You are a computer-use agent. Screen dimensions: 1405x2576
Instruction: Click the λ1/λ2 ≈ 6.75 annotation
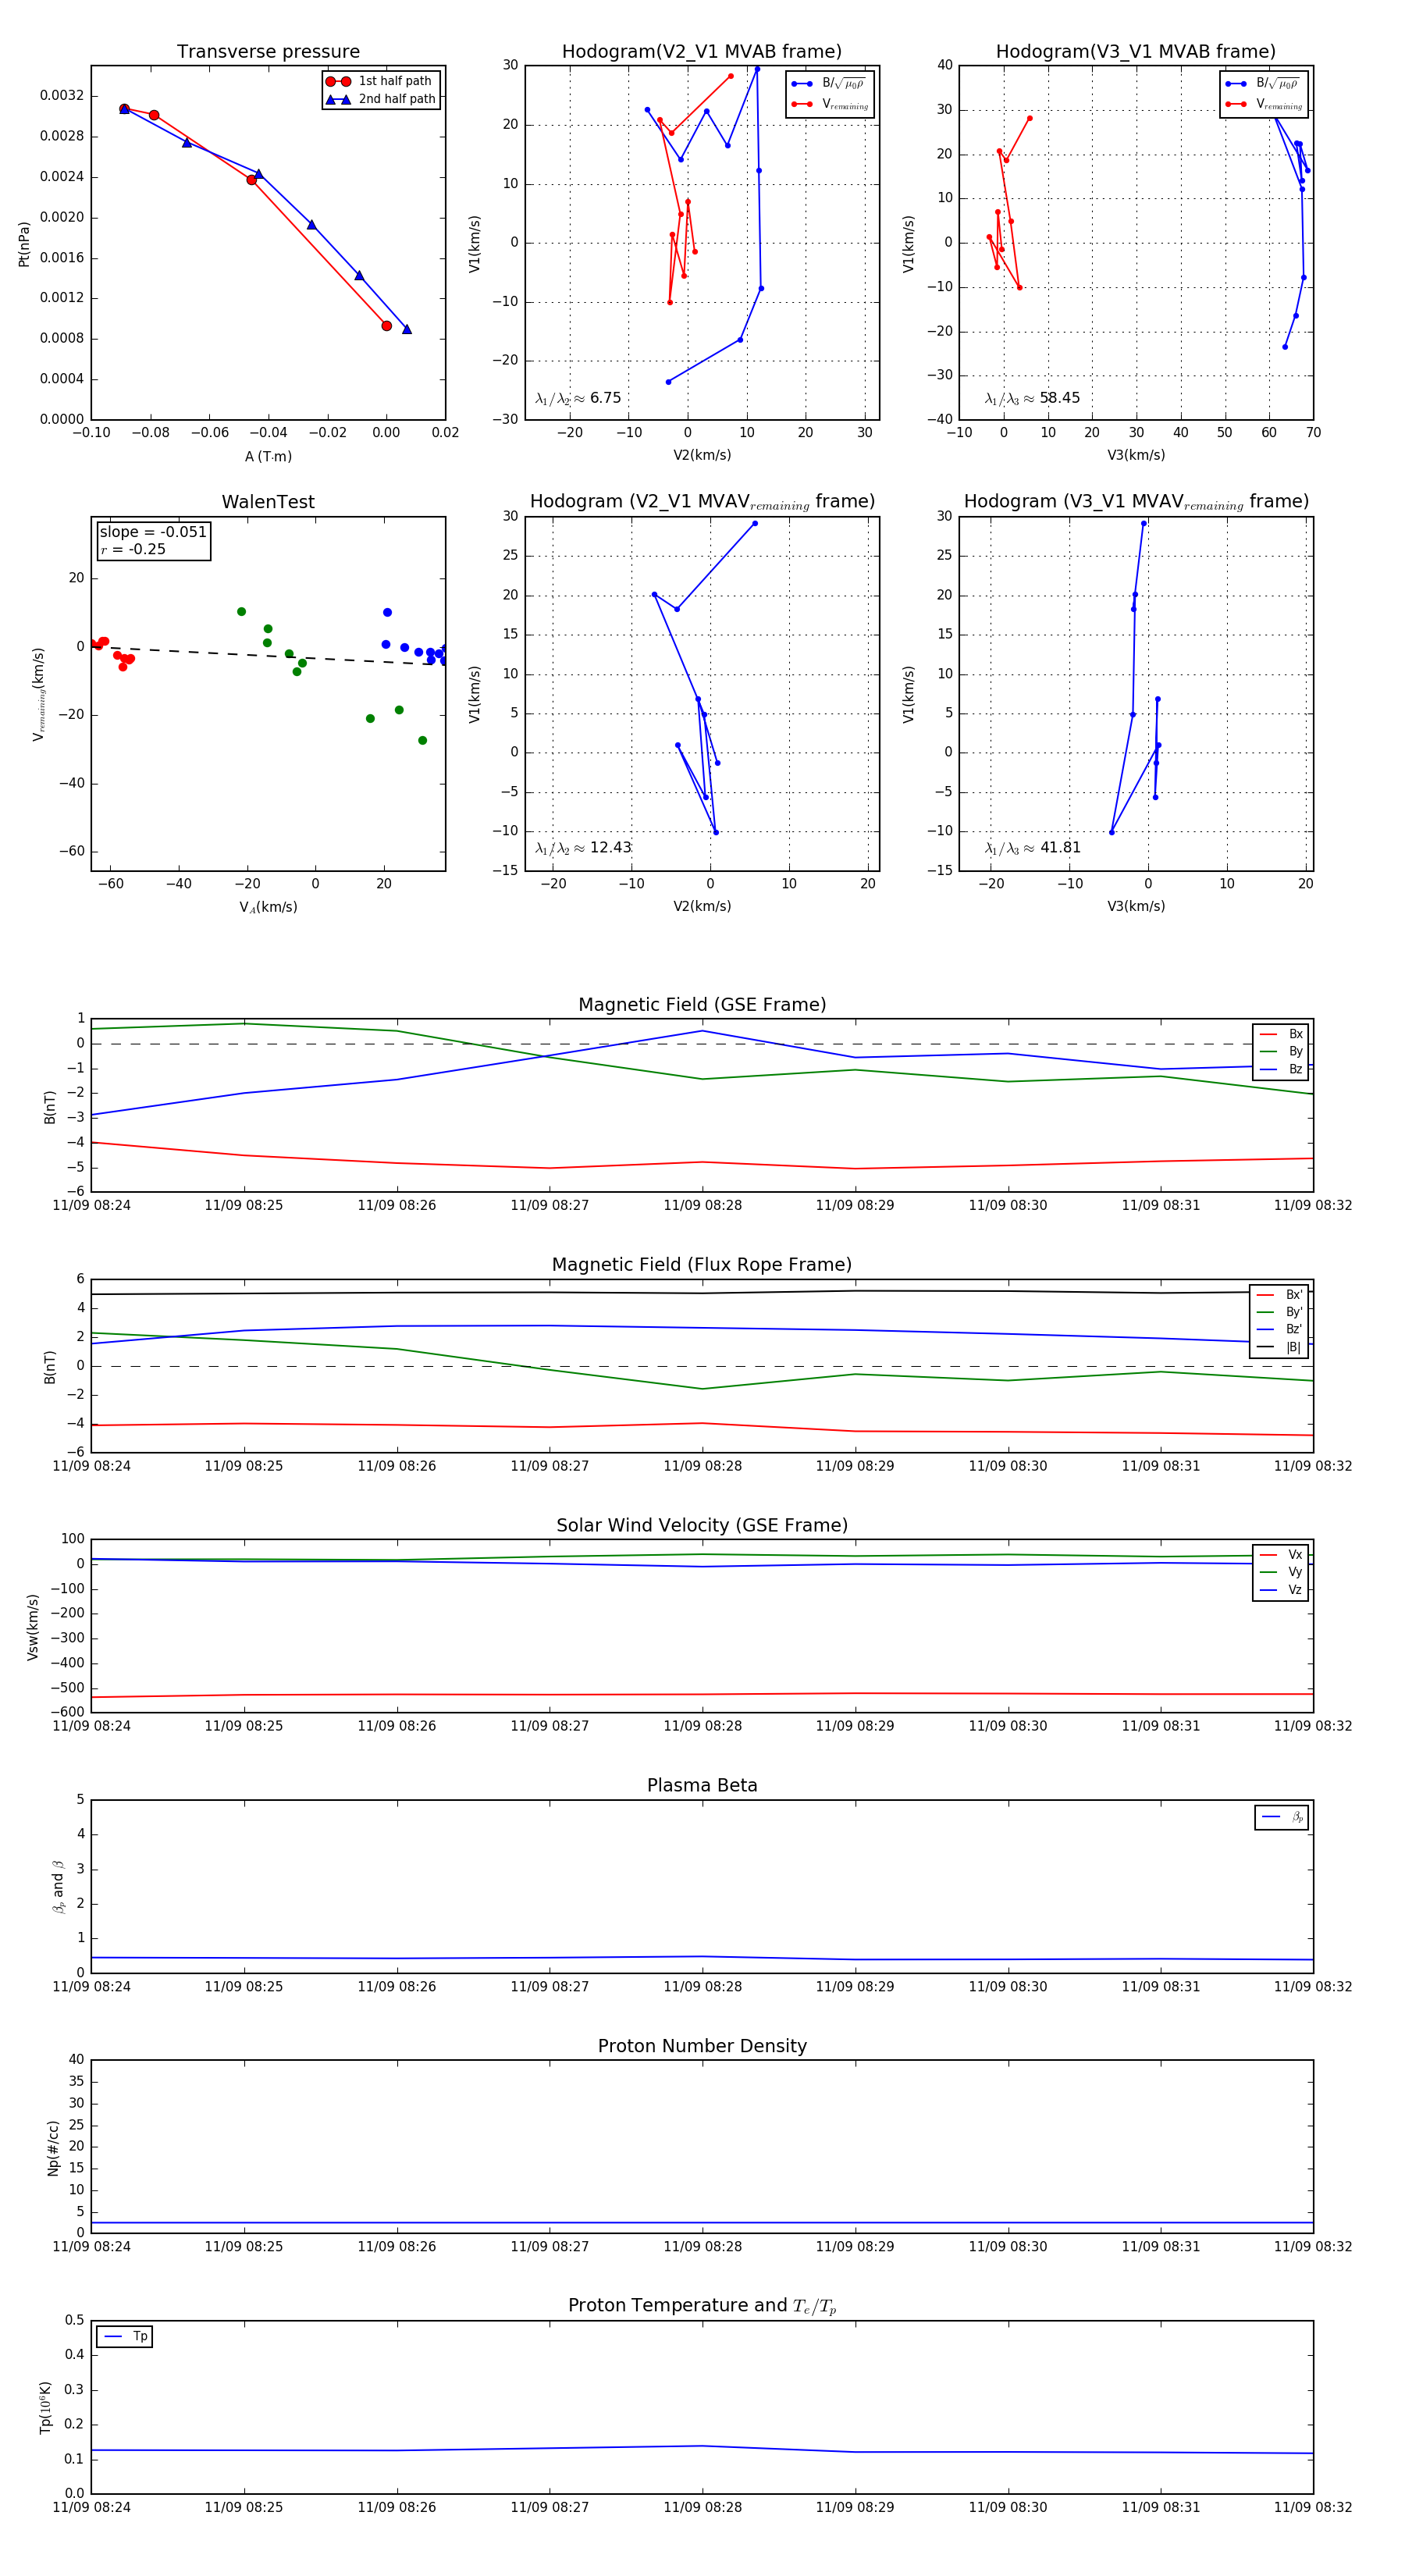[578, 398]
